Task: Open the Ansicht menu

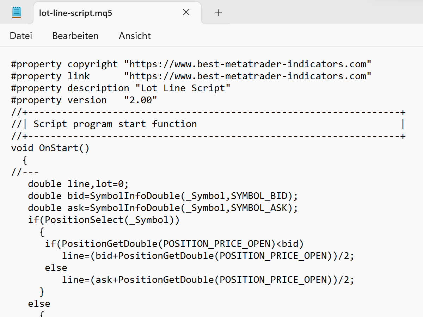Action: [135, 36]
